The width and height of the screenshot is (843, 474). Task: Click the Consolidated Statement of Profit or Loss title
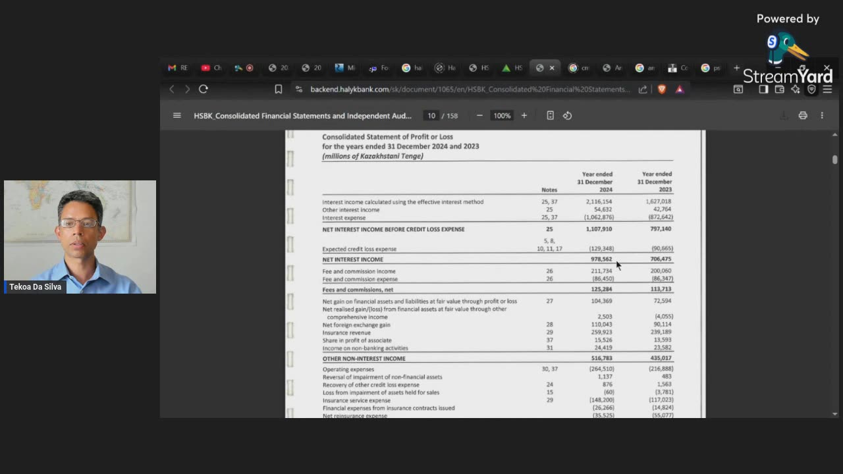click(387, 137)
